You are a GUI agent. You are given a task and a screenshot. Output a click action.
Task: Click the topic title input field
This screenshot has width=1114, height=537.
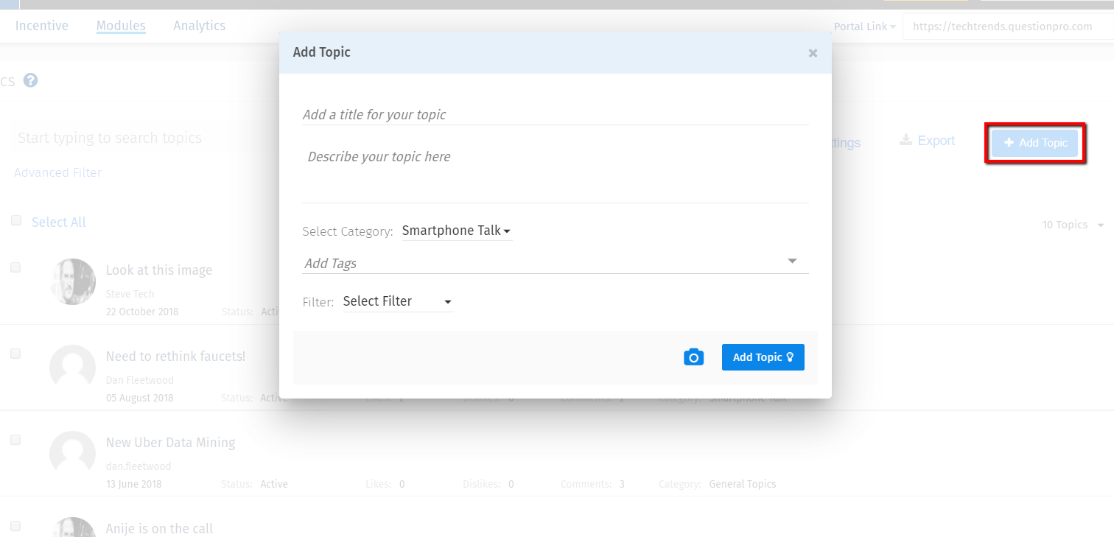(516, 114)
